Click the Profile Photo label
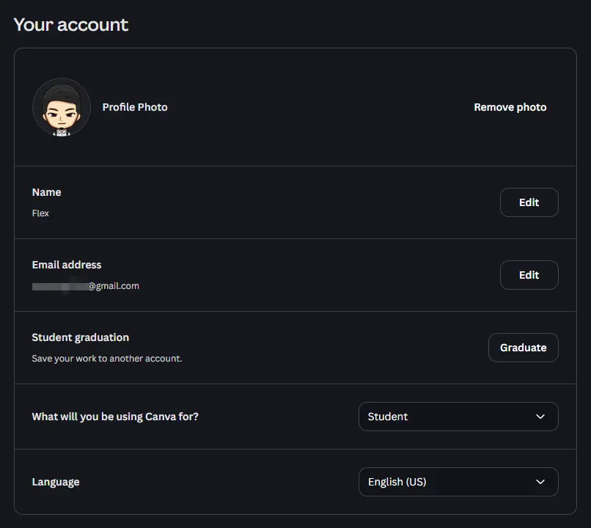This screenshot has width=591, height=528. click(135, 107)
